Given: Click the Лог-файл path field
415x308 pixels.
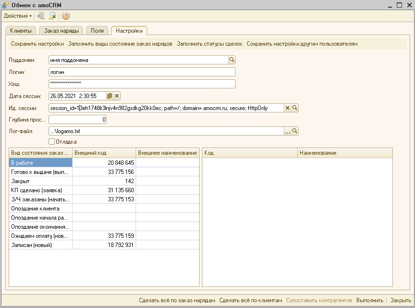Looking at the screenshot, I should point(166,131).
